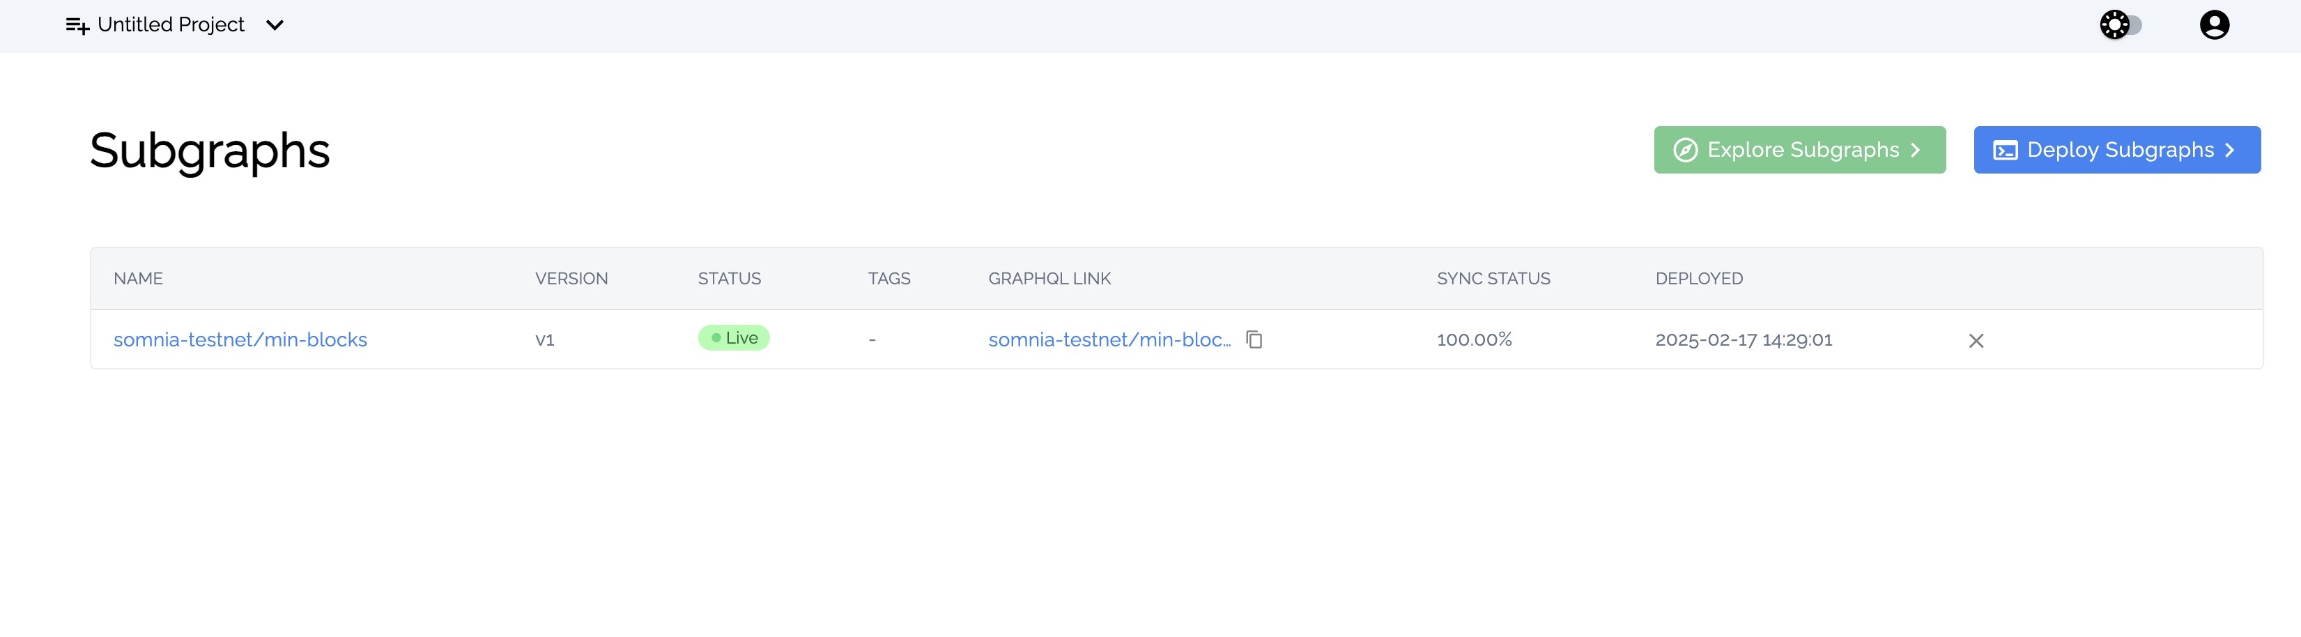Click the SYNC STATUS column header
This screenshot has width=2301, height=637.
[x=1493, y=279]
